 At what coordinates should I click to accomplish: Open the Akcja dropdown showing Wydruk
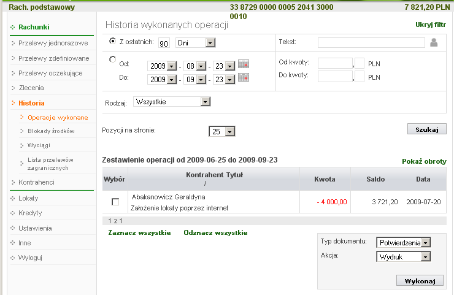click(404, 256)
